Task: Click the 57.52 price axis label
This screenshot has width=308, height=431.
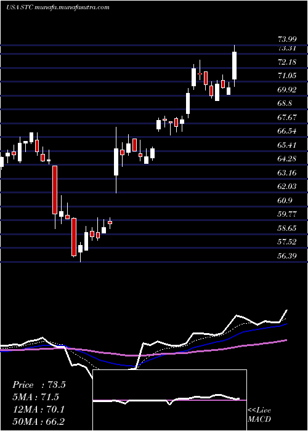Action: [287, 242]
